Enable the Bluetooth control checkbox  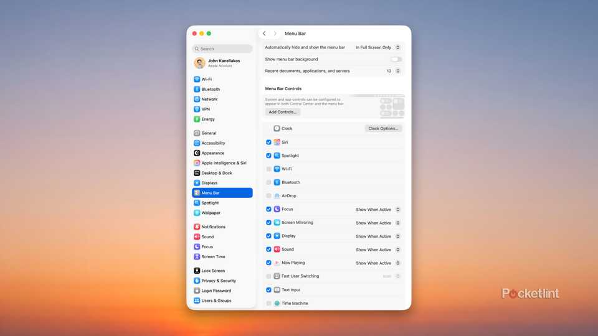pos(268,182)
